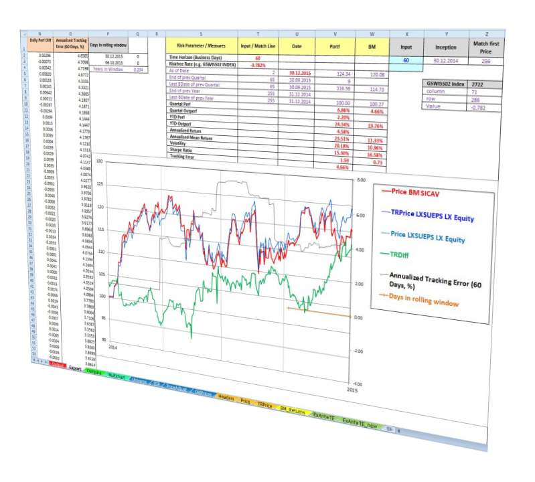Click the select-all corner of the worksheet
Screen dimensions: 535x482
pyautogui.click(x=24, y=33)
